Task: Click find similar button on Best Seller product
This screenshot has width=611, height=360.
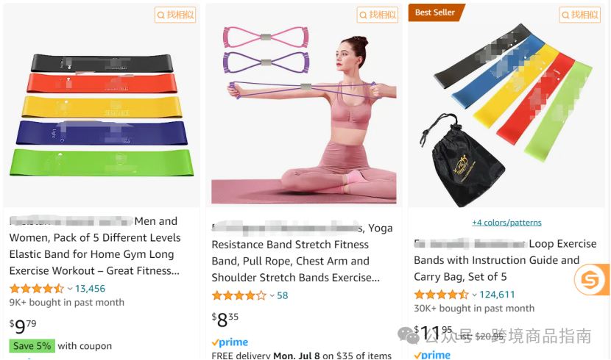Action: (x=579, y=15)
